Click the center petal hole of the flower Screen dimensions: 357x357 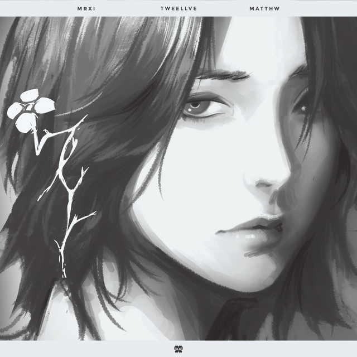point(28,107)
